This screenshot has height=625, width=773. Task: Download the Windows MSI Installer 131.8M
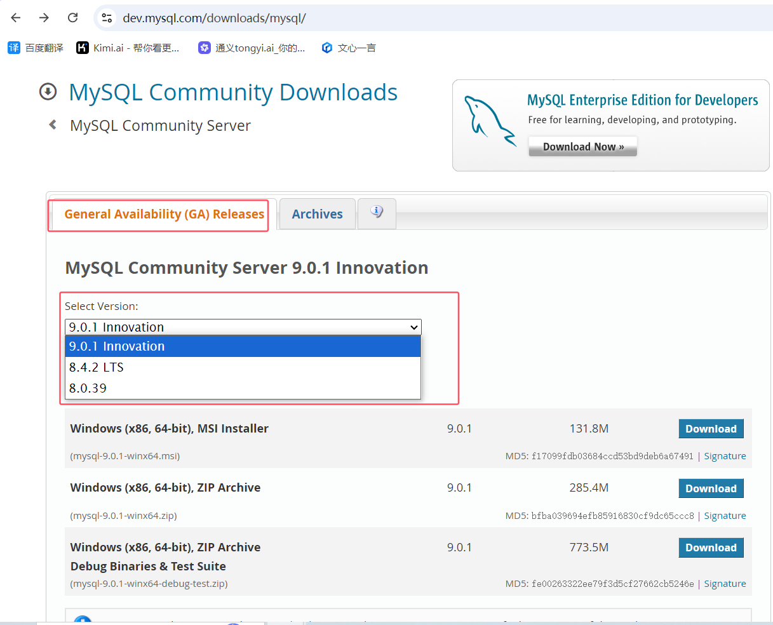[x=711, y=429]
